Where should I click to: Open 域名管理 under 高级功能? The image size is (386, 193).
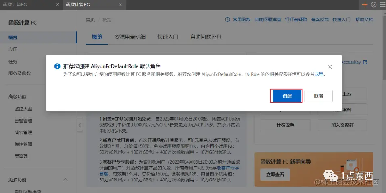pos(23,132)
